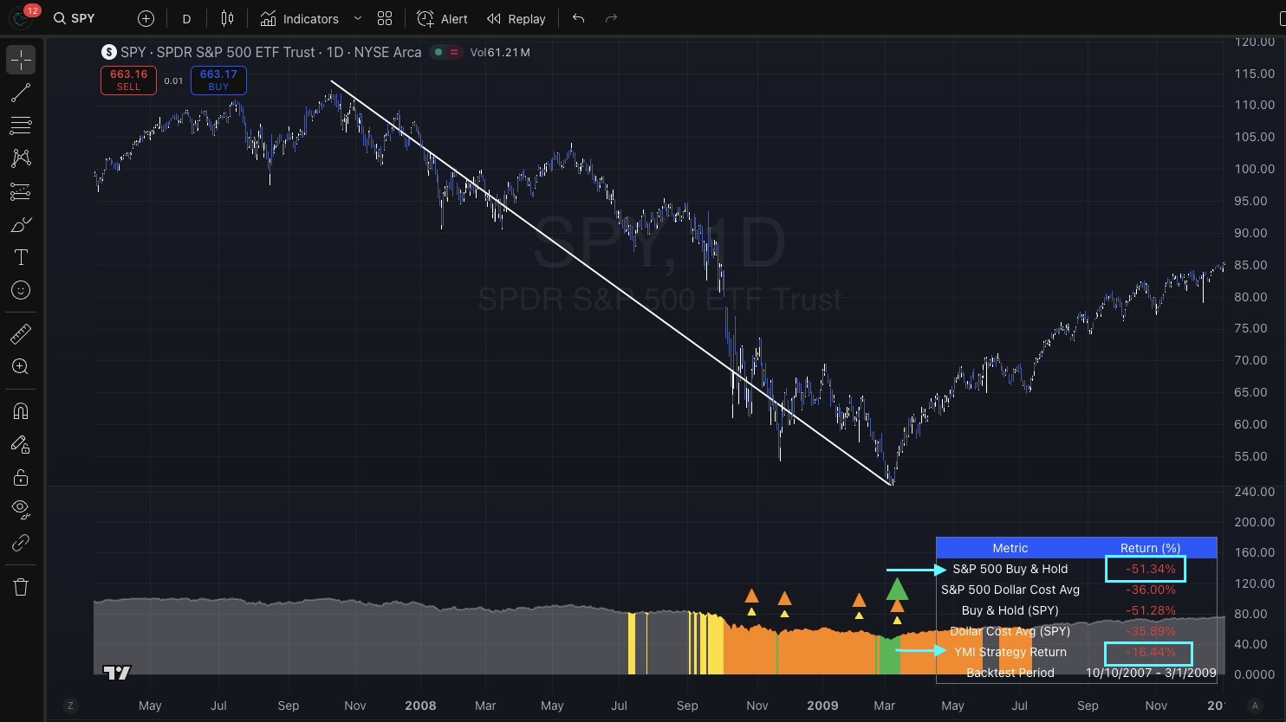Image resolution: width=1286 pixels, height=722 pixels.
Task: Change the D timeframe interval
Action: click(186, 18)
